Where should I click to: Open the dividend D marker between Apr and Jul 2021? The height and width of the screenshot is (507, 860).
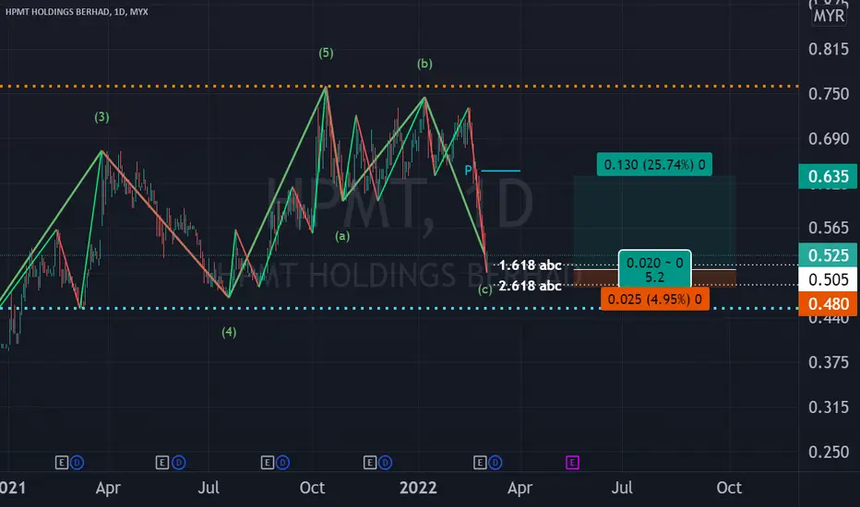[x=178, y=463]
